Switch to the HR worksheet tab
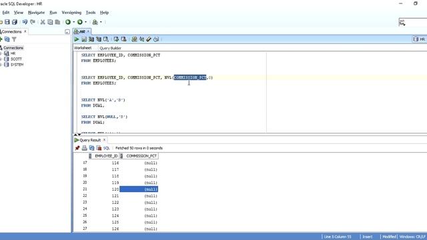427x240 pixels. 81,31
